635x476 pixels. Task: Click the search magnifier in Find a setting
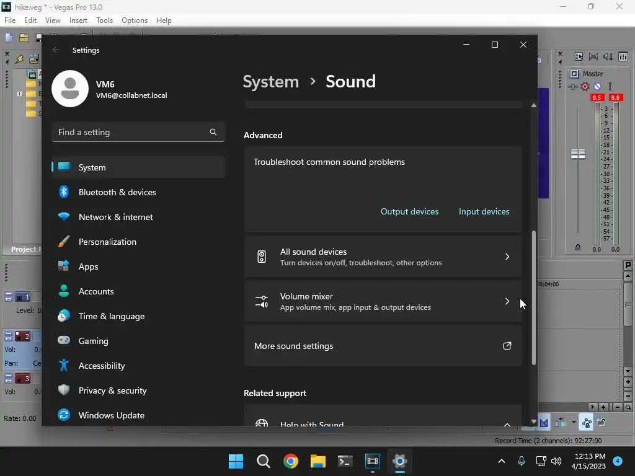(x=213, y=132)
